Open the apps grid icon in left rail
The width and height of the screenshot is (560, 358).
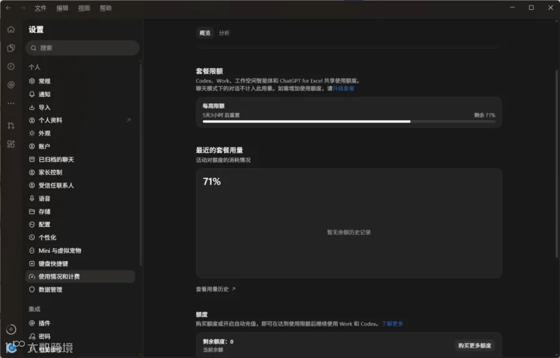pyautogui.click(x=11, y=144)
